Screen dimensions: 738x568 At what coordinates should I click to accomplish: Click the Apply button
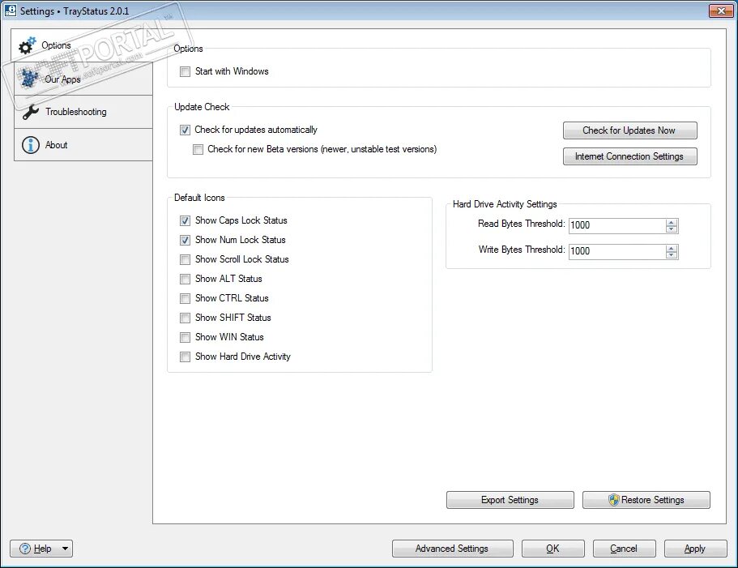(x=695, y=549)
